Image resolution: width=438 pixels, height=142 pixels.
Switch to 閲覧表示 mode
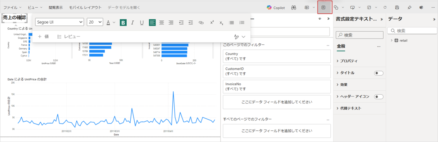click(56, 7)
